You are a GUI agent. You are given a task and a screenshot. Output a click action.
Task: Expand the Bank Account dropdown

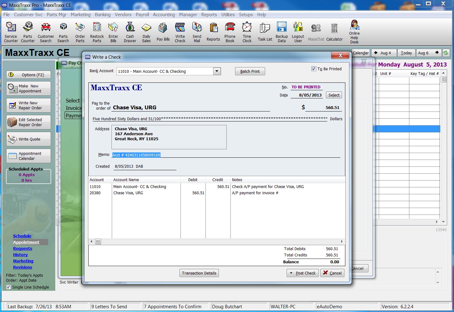(217, 71)
